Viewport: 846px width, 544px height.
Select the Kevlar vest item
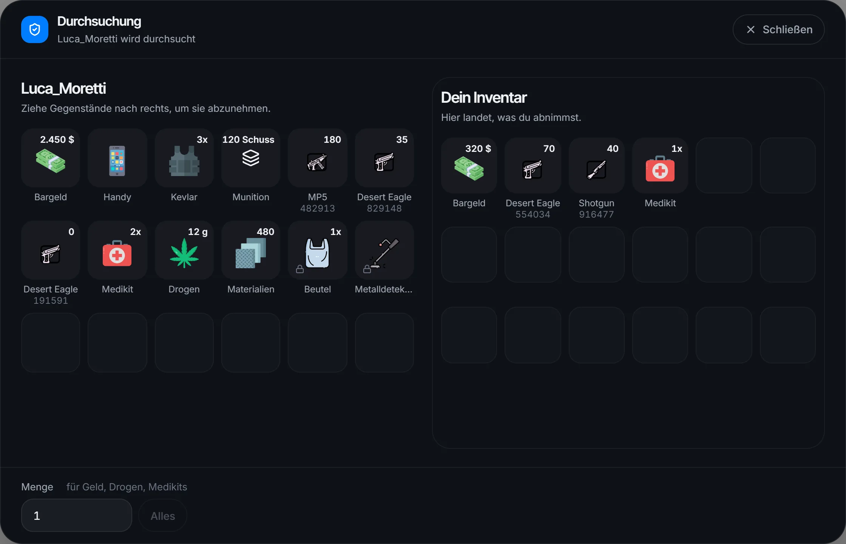(184, 158)
